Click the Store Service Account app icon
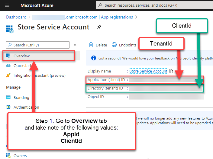213x159 pixels. click(10, 29)
